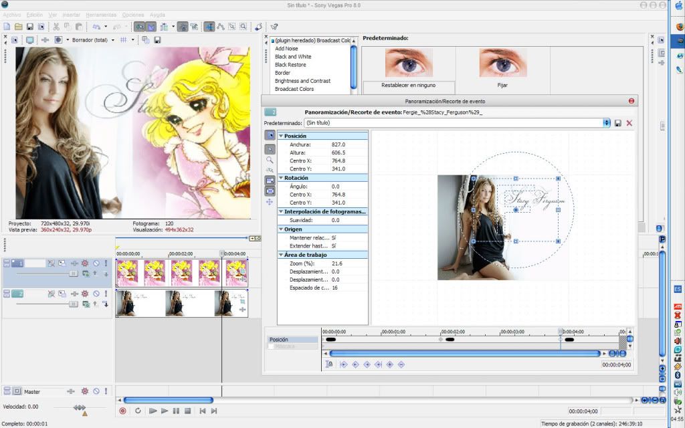Open the Ver menu
The height and width of the screenshot is (428, 685).
[x=52, y=15]
